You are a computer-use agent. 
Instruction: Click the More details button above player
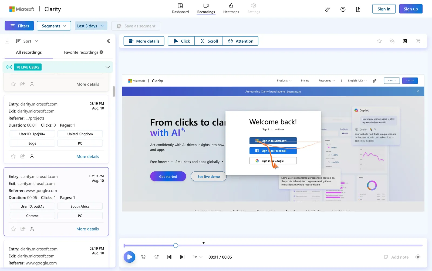[x=144, y=41]
